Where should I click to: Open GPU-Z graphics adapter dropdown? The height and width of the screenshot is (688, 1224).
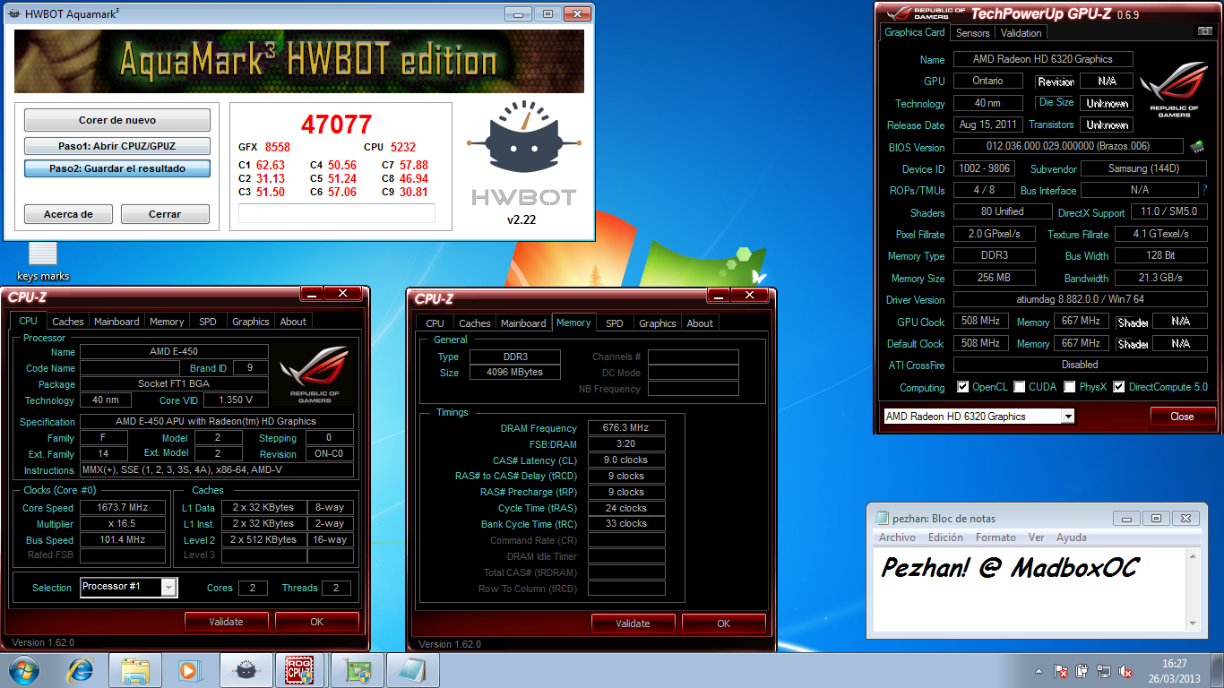click(1067, 417)
